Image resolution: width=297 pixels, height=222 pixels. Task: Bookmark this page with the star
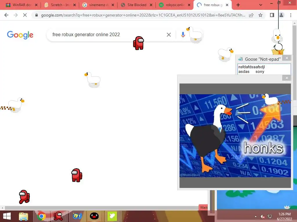coord(260,15)
